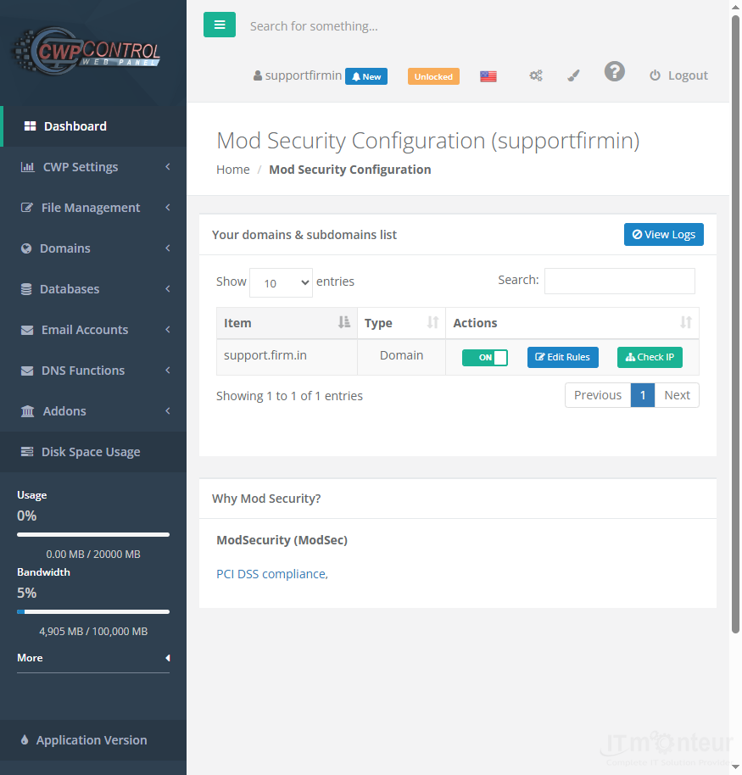
Task: Click Edit Rules for support.firm.in
Action: pos(562,357)
